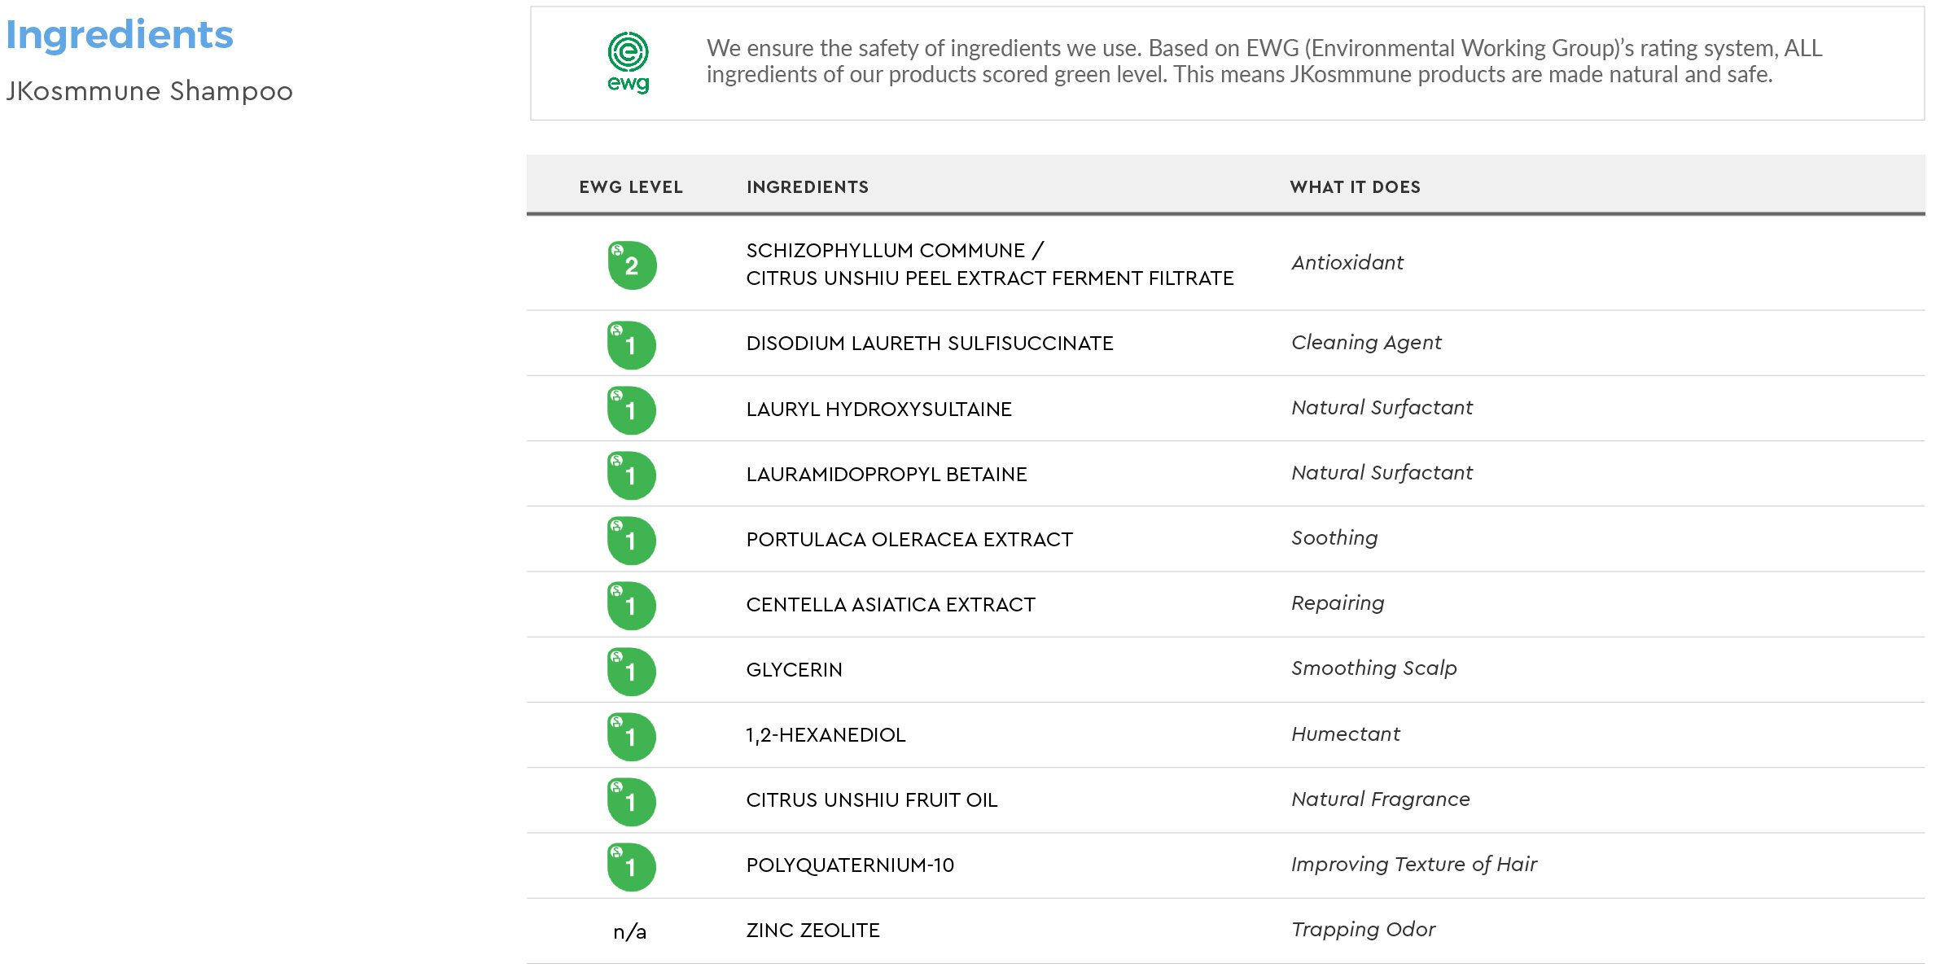This screenshot has height=968, width=1936.
Task: Click the JKosmmune Shampoo subtitle
Action: point(149,91)
